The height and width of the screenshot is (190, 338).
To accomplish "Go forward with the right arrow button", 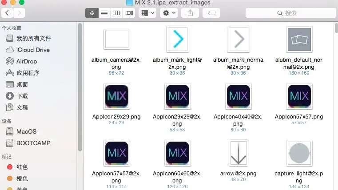I will point(19,13).
